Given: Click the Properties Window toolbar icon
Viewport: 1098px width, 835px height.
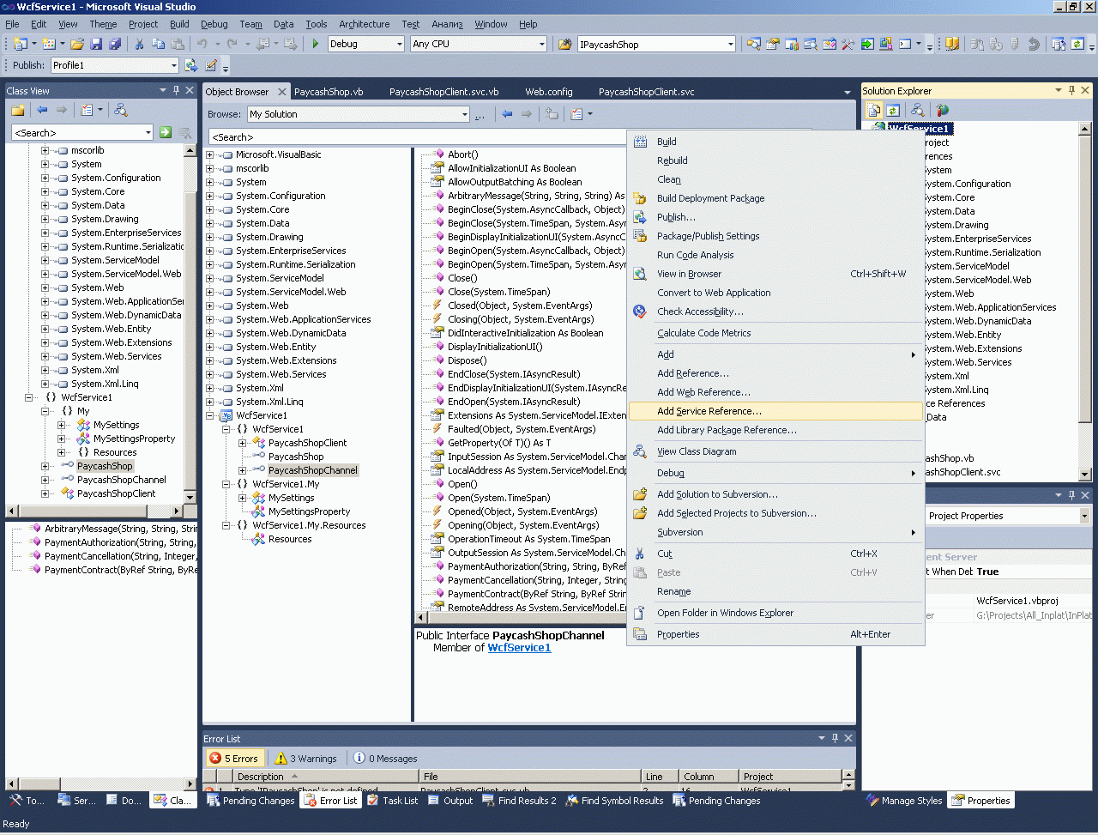Looking at the screenshot, I should click(x=773, y=44).
